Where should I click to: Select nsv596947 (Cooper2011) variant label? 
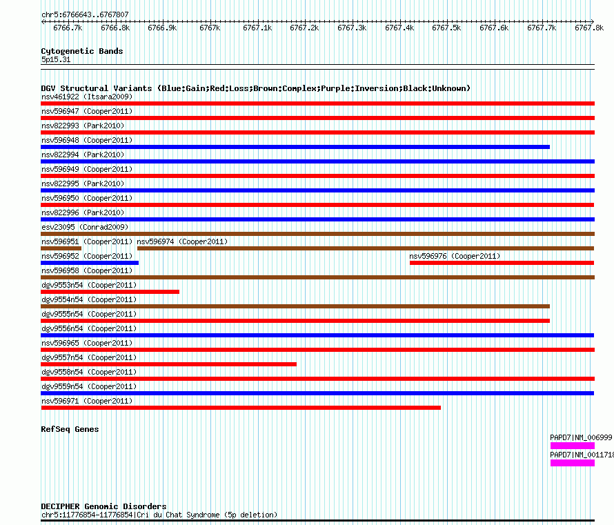click(x=87, y=111)
